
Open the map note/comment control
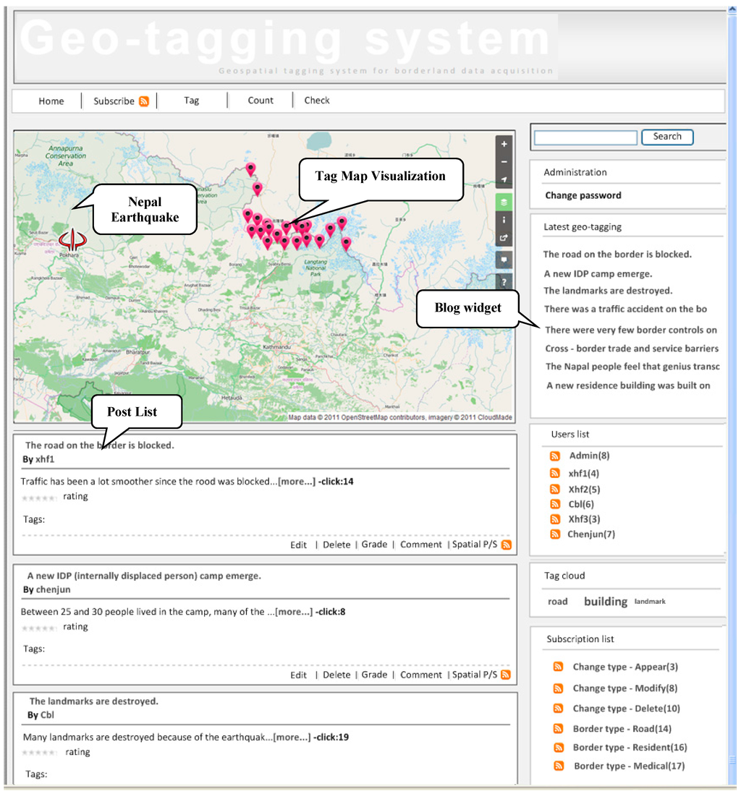click(x=504, y=259)
